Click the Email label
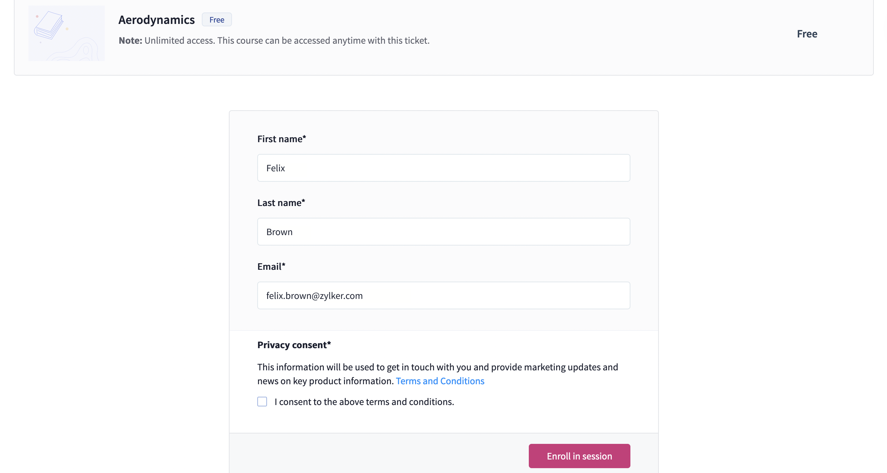The image size is (887, 473). point(271,266)
